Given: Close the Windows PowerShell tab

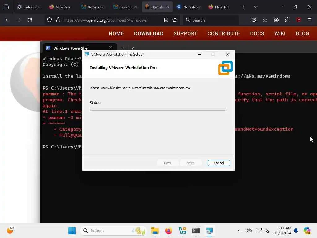Looking at the screenshot, I should click(x=111, y=48).
